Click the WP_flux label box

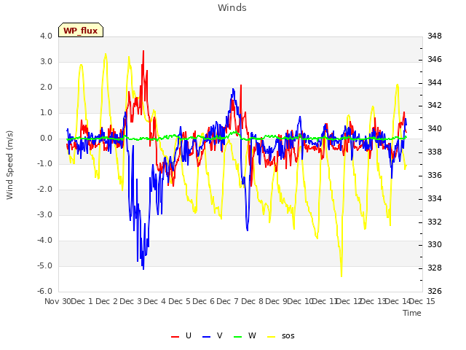tap(81, 30)
